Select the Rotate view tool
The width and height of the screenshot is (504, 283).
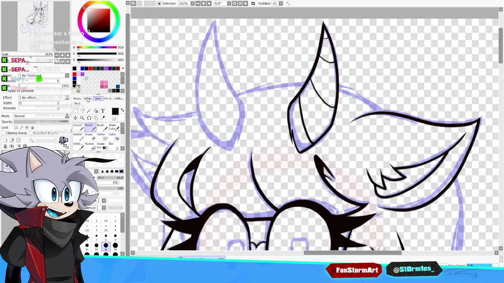coord(89,118)
